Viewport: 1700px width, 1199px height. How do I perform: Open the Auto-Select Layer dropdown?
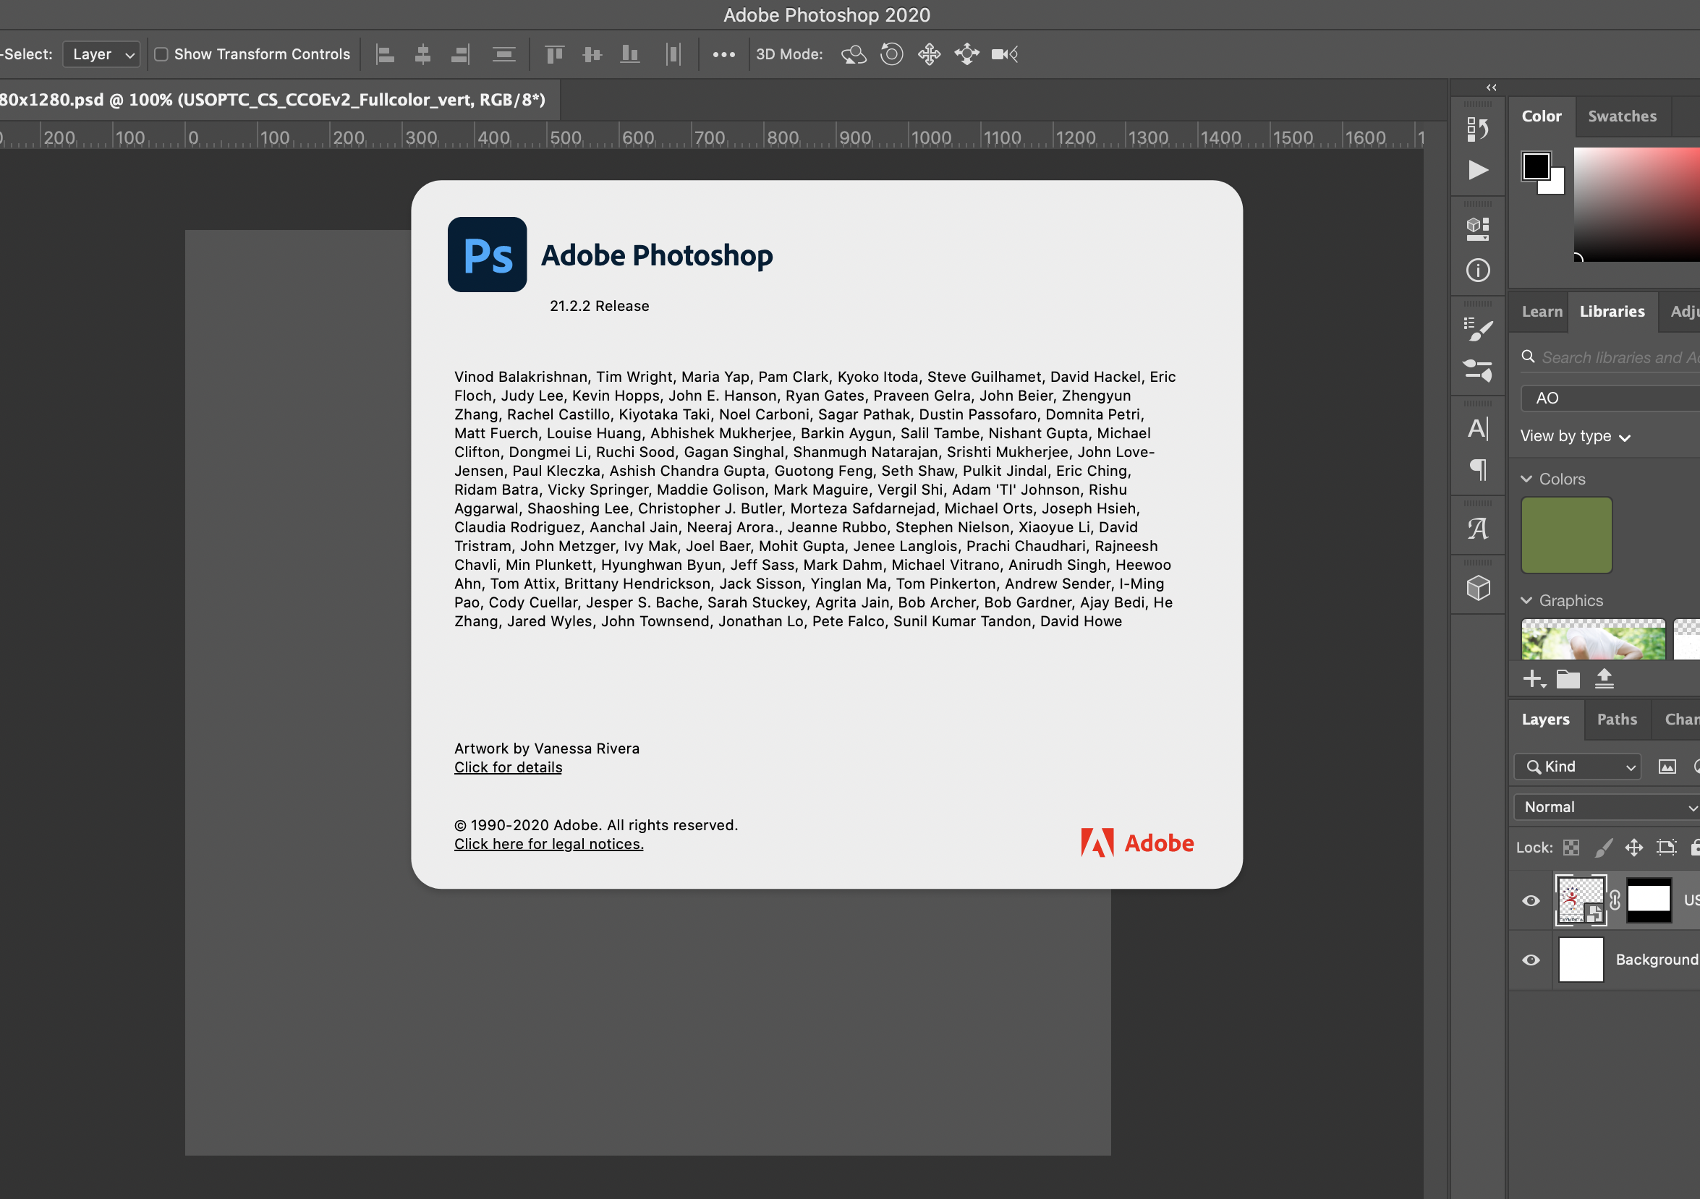101,54
